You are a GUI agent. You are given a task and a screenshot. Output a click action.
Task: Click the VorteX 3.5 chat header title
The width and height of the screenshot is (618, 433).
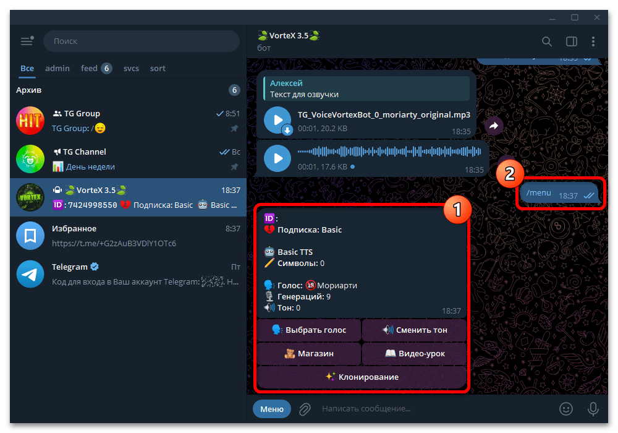(x=289, y=35)
